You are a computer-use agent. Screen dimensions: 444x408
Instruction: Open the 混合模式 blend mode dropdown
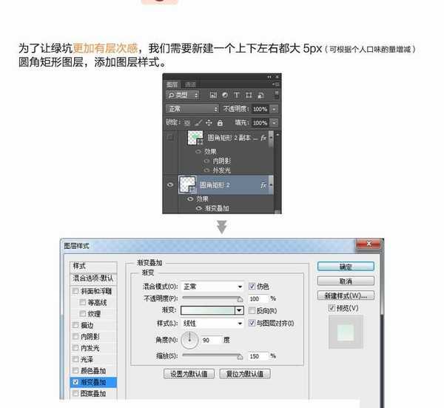click(x=213, y=287)
